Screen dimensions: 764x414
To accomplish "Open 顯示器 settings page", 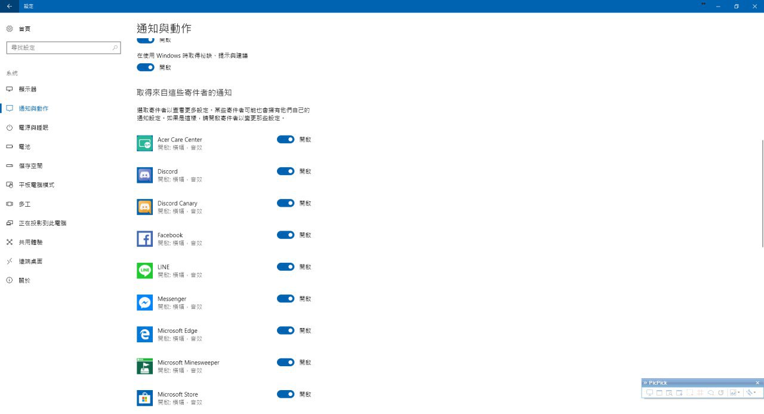I will coord(27,89).
